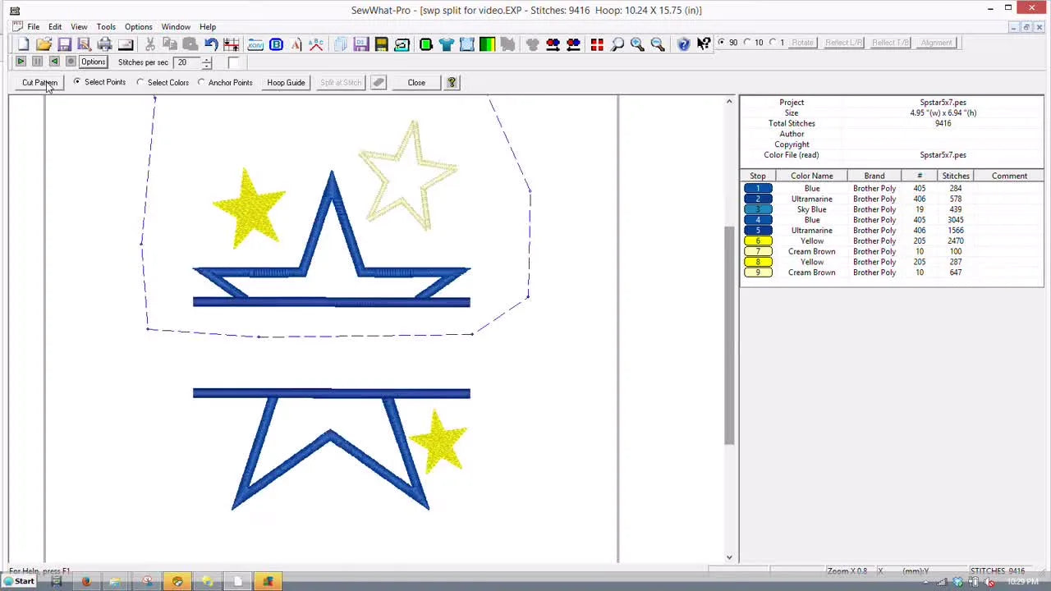Select the Sky Blue swatch for stop 3
Viewport: 1051px width, 591px height.
[x=758, y=209]
